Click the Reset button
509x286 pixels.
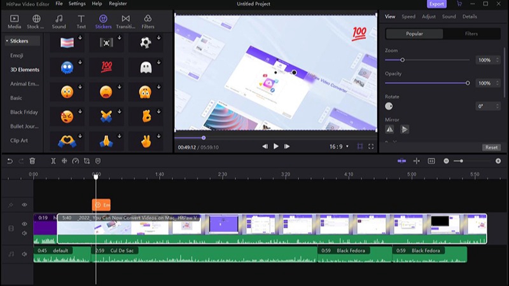point(491,147)
